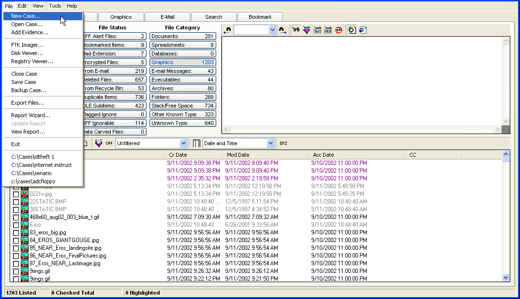Open the Tools menu
This screenshot has height=299, width=520.
pyautogui.click(x=55, y=6)
